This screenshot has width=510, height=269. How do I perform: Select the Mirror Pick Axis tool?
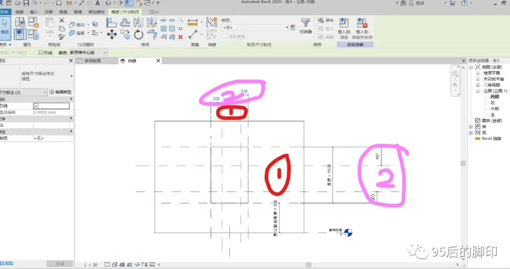click(x=138, y=22)
